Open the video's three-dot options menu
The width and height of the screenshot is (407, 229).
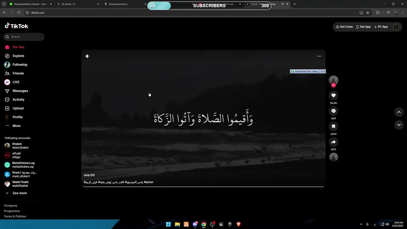coord(319,56)
